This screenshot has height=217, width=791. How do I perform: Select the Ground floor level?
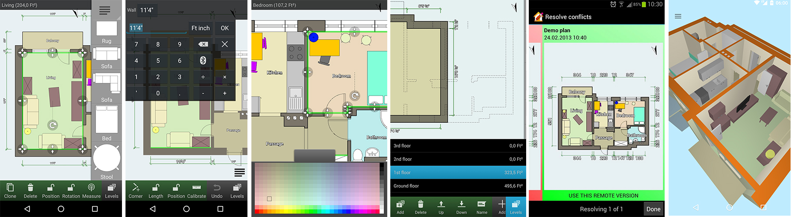pos(458,186)
